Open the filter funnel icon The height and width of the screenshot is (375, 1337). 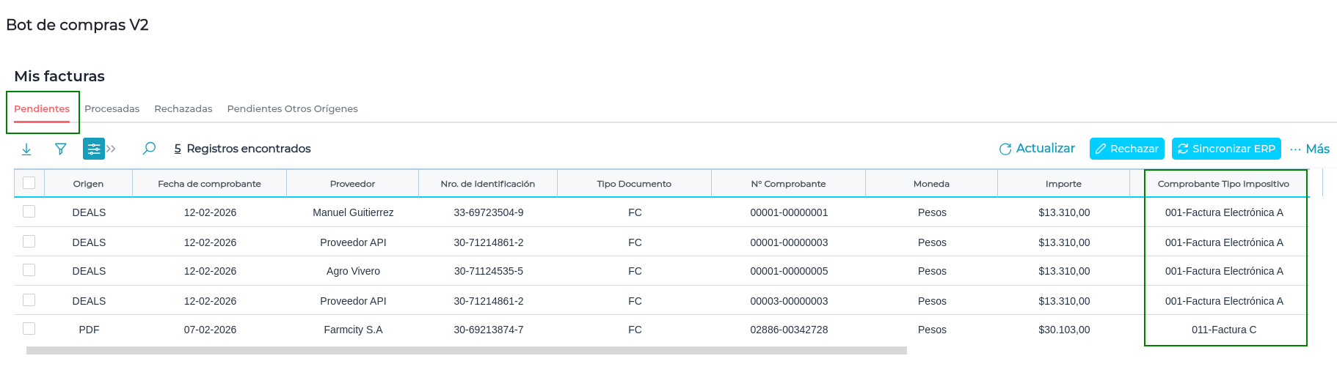coord(61,149)
